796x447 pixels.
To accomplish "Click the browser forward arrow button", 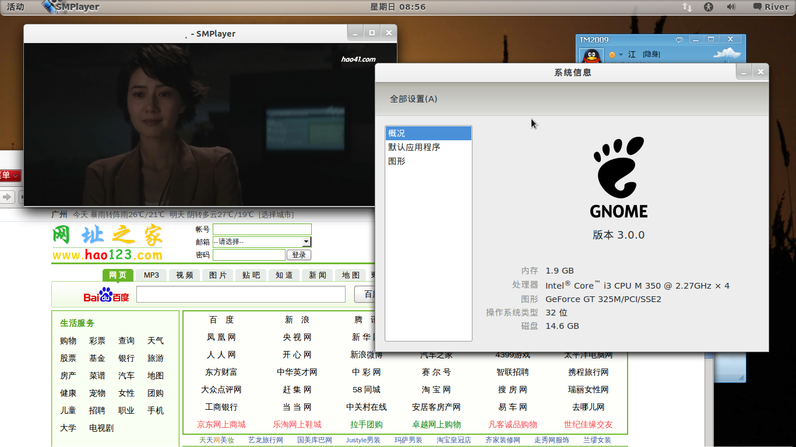I will (7, 197).
